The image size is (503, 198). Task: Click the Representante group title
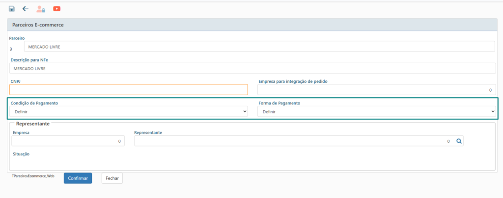pyautogui.click(x=32, y=124)
